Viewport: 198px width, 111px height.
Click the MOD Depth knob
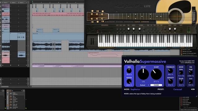point(181,82)
